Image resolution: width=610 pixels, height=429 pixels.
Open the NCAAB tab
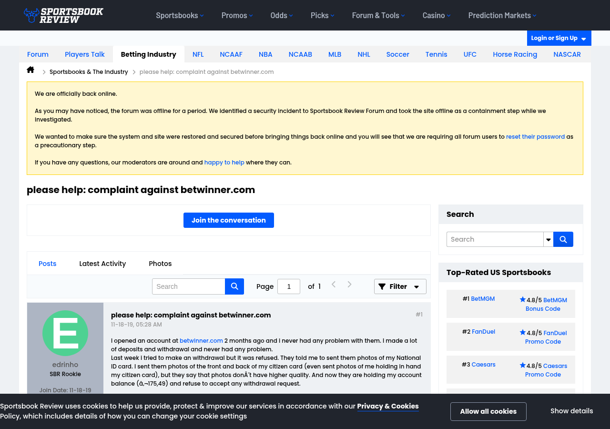pyautogui.click(x=300, y=54)
